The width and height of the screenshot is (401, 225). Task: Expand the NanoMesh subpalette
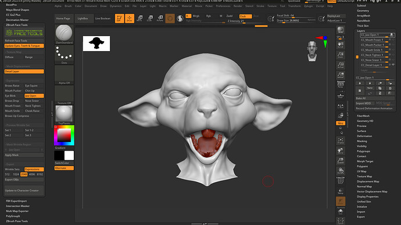coord(363,21)
